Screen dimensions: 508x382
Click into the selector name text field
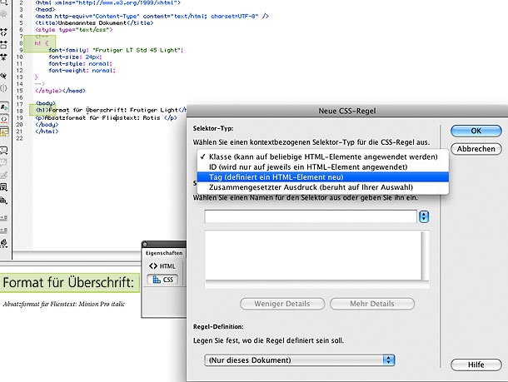(x=310, y=216)
